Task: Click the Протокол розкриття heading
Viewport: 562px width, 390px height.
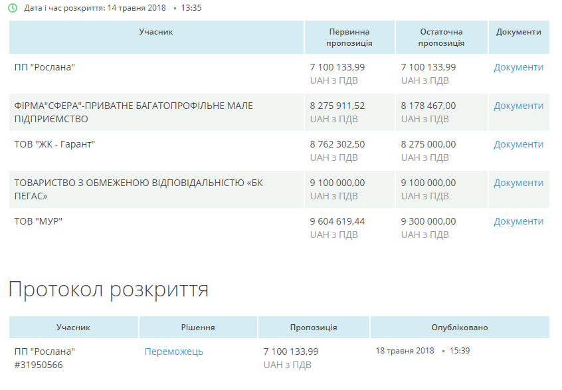Action: pyautogui.click(x=108, y=289)
